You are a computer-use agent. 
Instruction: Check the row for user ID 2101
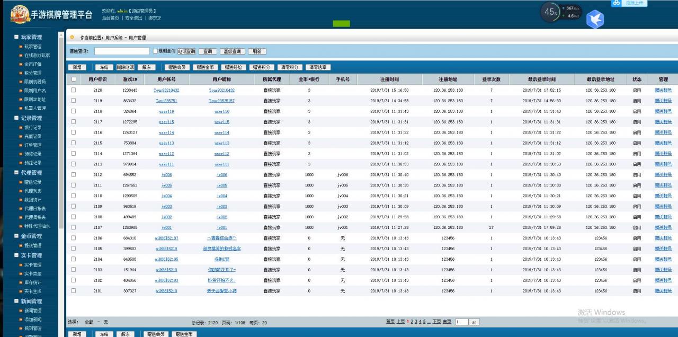click(x=74, y=291)
